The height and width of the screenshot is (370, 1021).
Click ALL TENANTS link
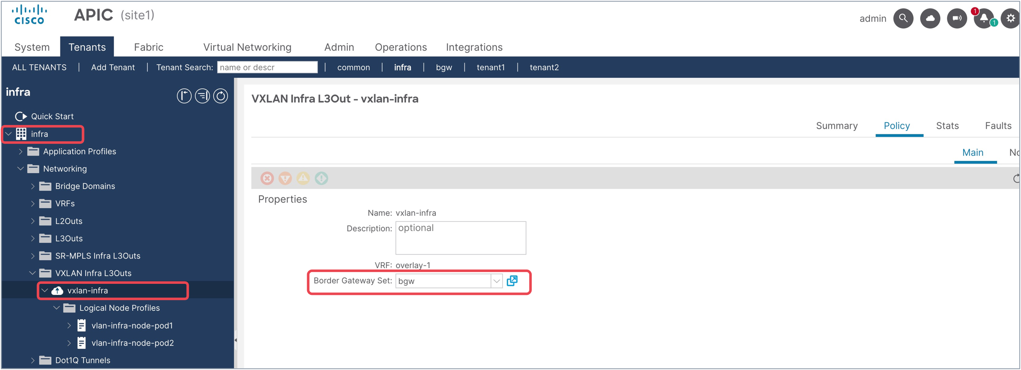39,67
